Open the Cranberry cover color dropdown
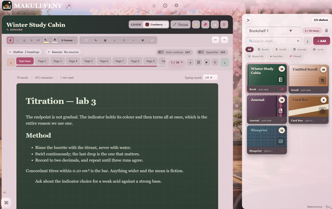 coord(156,24)
